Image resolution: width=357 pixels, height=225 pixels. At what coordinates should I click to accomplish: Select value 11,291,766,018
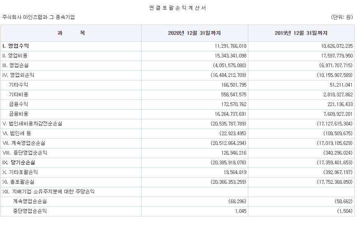231,46
